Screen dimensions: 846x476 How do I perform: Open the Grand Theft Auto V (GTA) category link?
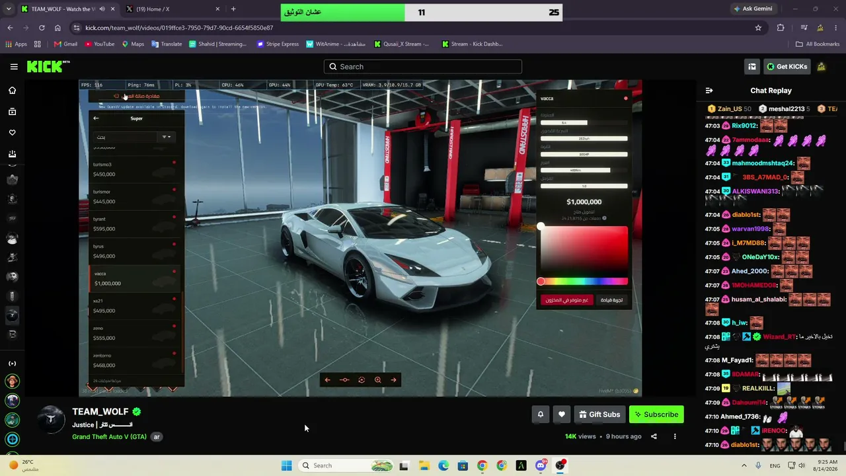click(109, 437)
